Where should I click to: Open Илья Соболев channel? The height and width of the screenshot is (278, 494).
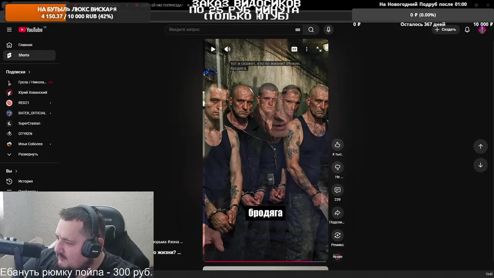click(x=29, y=144)
